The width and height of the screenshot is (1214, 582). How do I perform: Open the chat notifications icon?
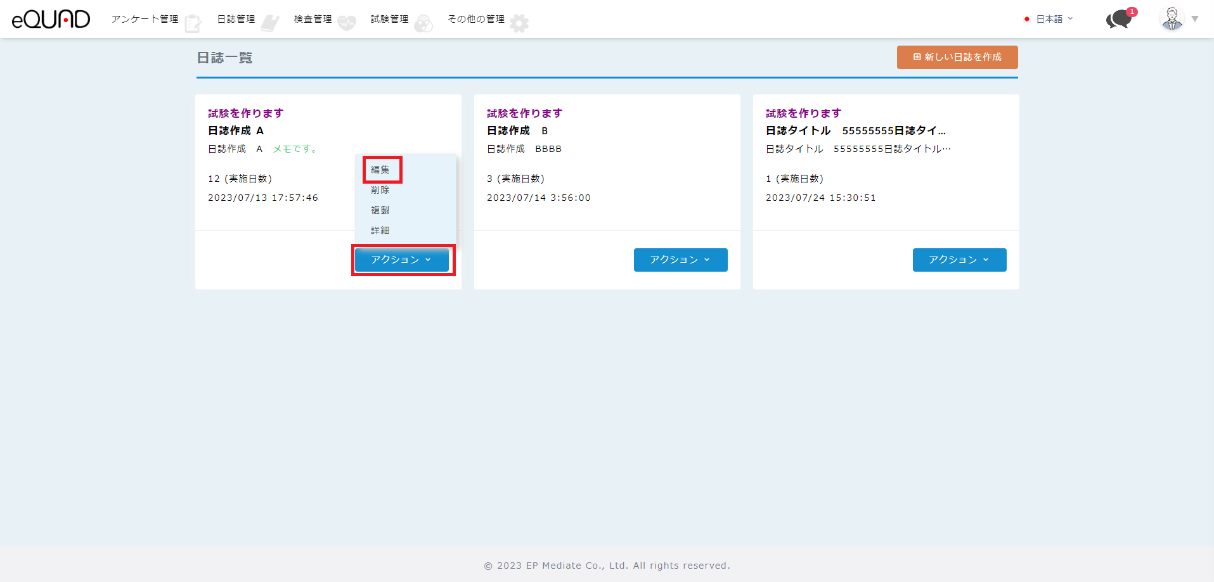pos(1120,19)
